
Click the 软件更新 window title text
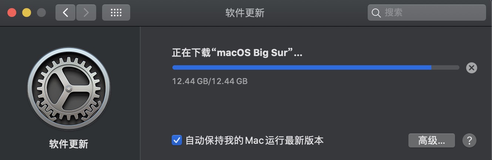pyautogui.click(x=245, y=13)
